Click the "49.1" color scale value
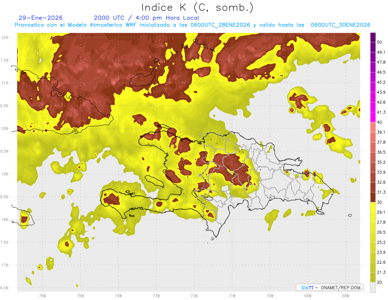The width and height of the screenshot is (388, 300). (381, 52)
